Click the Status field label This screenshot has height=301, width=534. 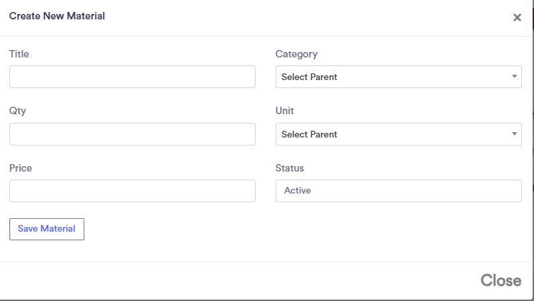tap(290, 168)
